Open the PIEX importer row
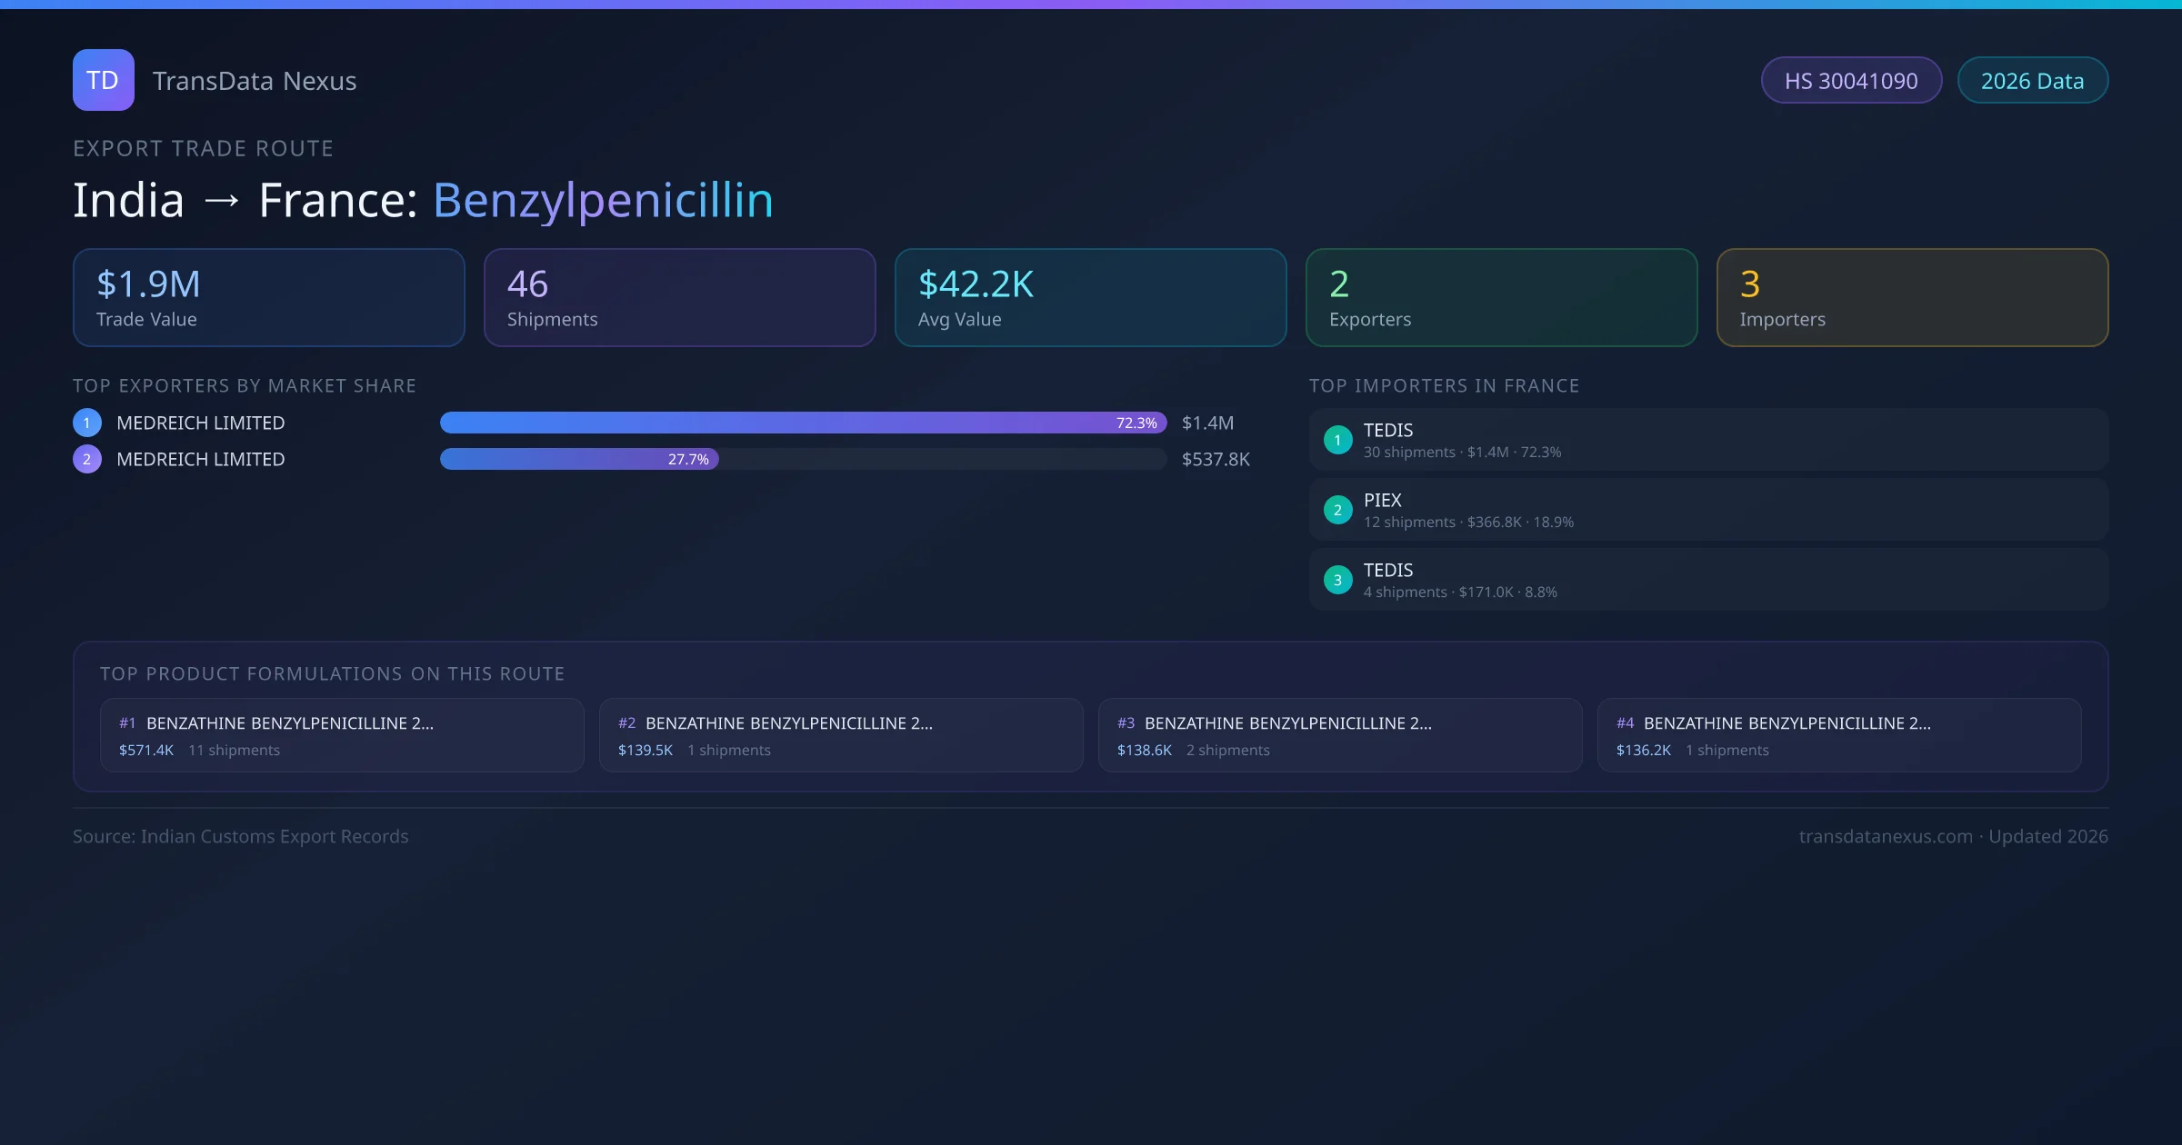Viewport: 2182px width, 1145px height. (1707, 510)
